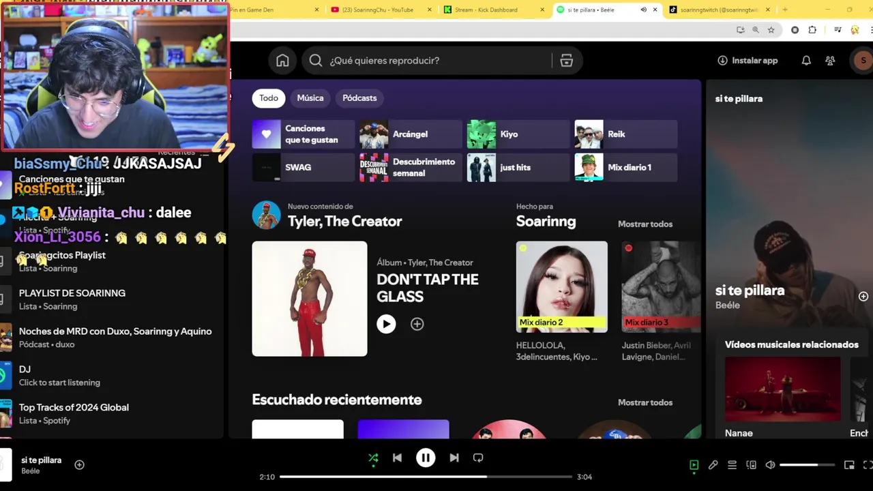Adjust the volume slider
This screenshot has width=873, height=491.
tap(808, 465)
